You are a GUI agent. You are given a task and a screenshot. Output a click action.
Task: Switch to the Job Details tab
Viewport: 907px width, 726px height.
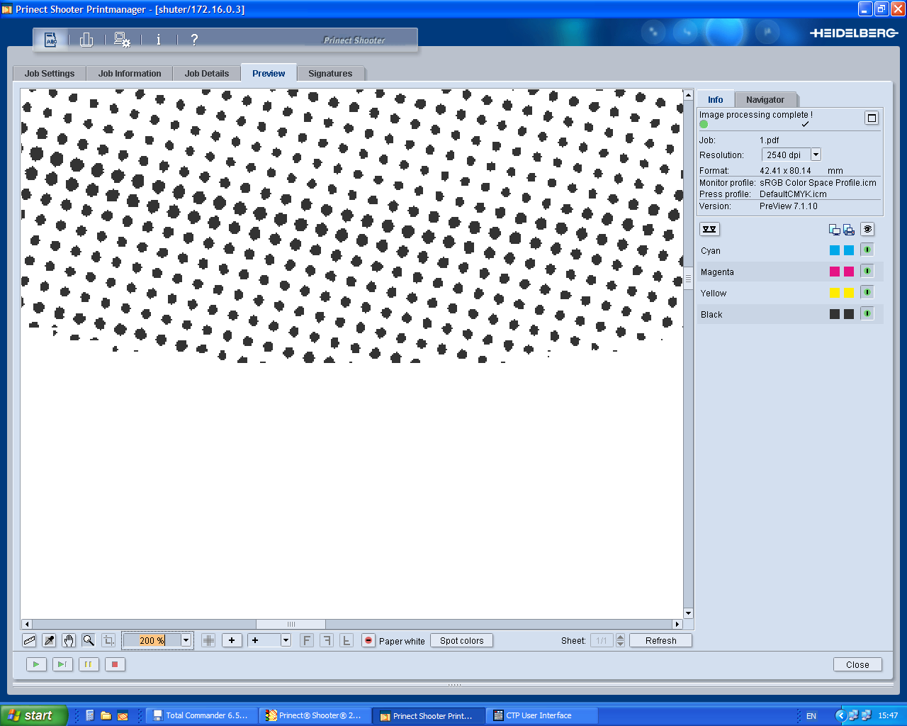pos(207,74)
